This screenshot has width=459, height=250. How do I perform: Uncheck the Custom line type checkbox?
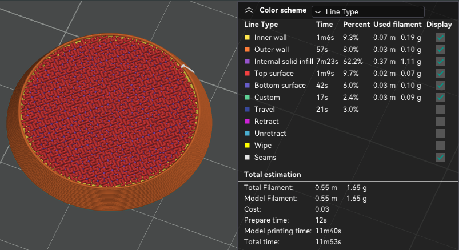click(440, 98)
